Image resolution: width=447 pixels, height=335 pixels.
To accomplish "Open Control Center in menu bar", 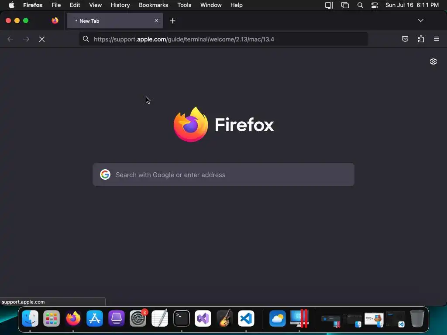I will [x=375, y=5].
